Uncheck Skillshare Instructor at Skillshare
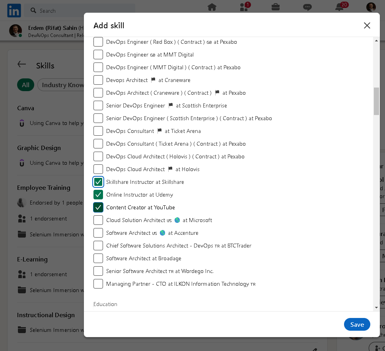 coord(98,182)
